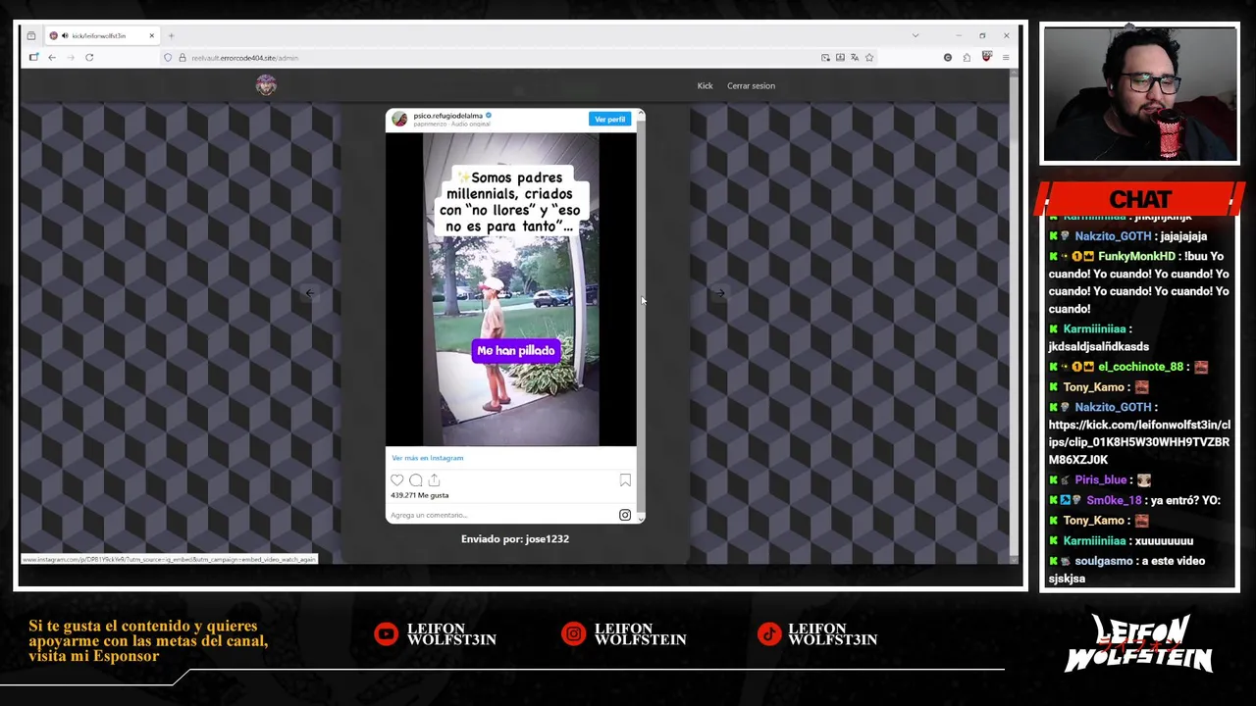This screenshot has width=1256, height=706.
Task: Click the reel video to play it
Action: 510,289
